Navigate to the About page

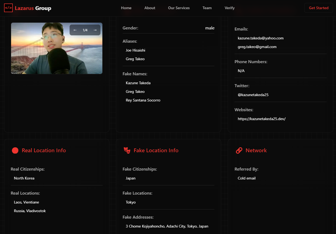pos(150,8)
